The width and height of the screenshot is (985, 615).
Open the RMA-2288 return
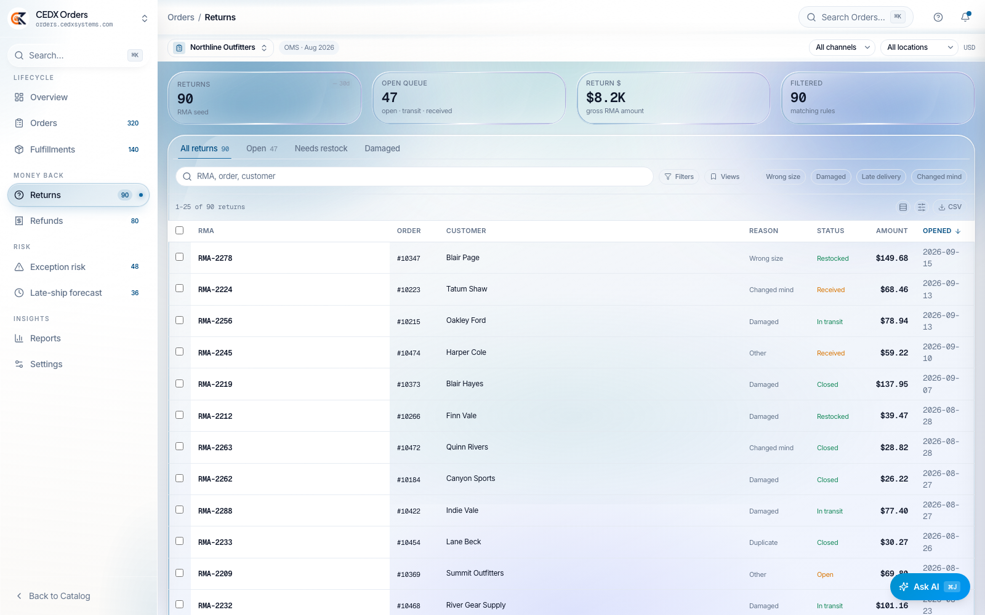[215, 511]
